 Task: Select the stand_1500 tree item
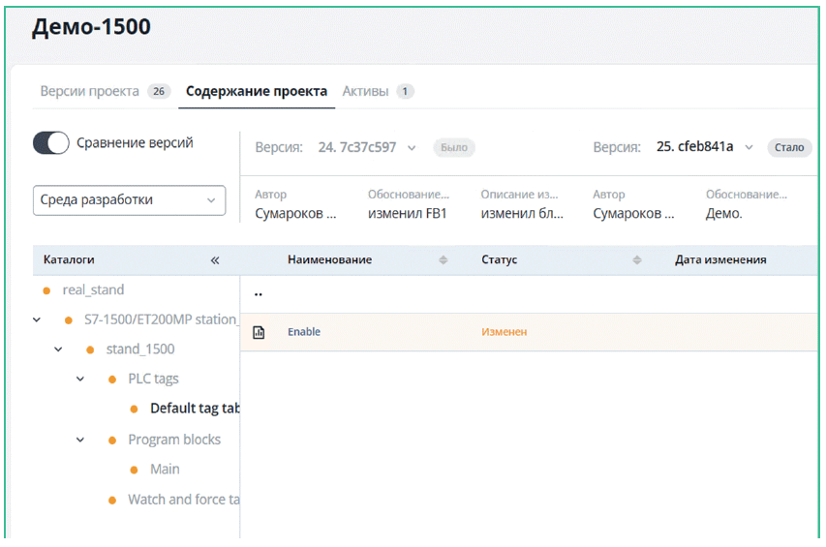[140, 349]
